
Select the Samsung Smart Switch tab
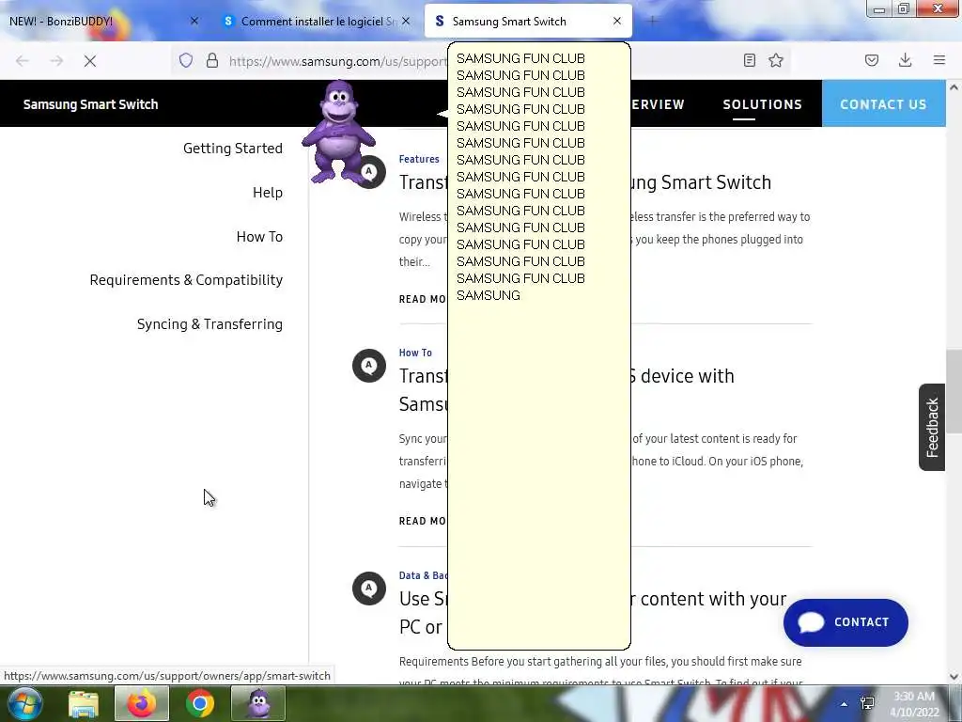528,22
